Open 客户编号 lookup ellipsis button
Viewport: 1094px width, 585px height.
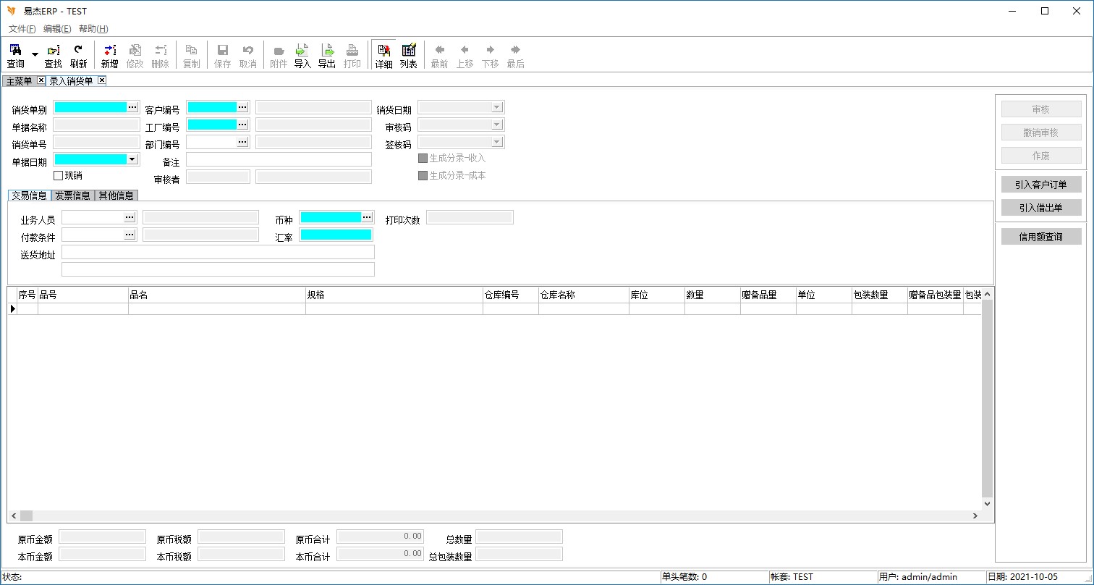click(242, 107)
